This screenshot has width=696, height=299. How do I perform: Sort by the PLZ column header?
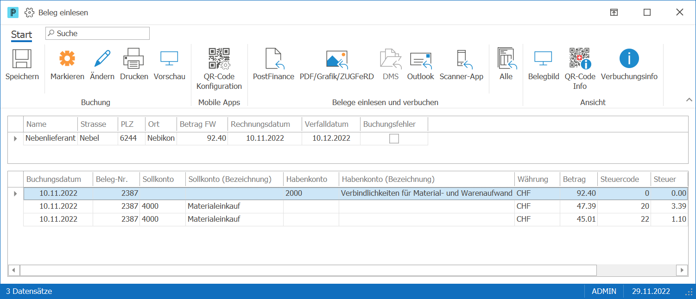click(131, 124)
